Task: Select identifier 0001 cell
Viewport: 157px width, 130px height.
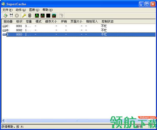Action: click(19, 26)
